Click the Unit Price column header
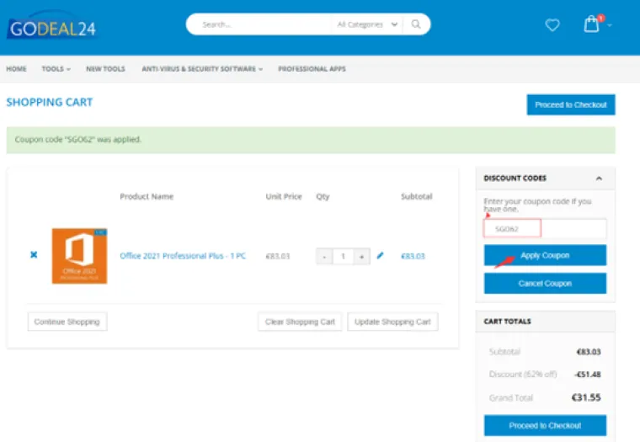This screenshot has height=442, width=640. pyautogui.click(x=284, y=196)
